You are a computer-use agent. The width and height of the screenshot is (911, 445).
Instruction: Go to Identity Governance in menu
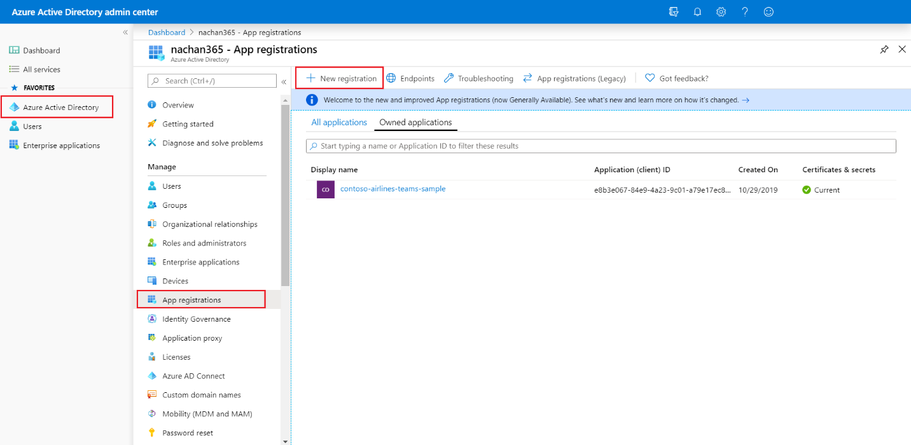[196, 319]
